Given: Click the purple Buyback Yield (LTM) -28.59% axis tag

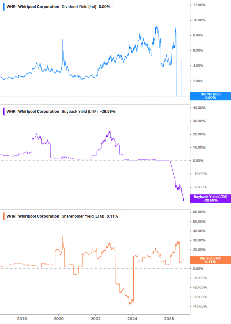Looking at the screenshot, I should (x=210, y=199).
